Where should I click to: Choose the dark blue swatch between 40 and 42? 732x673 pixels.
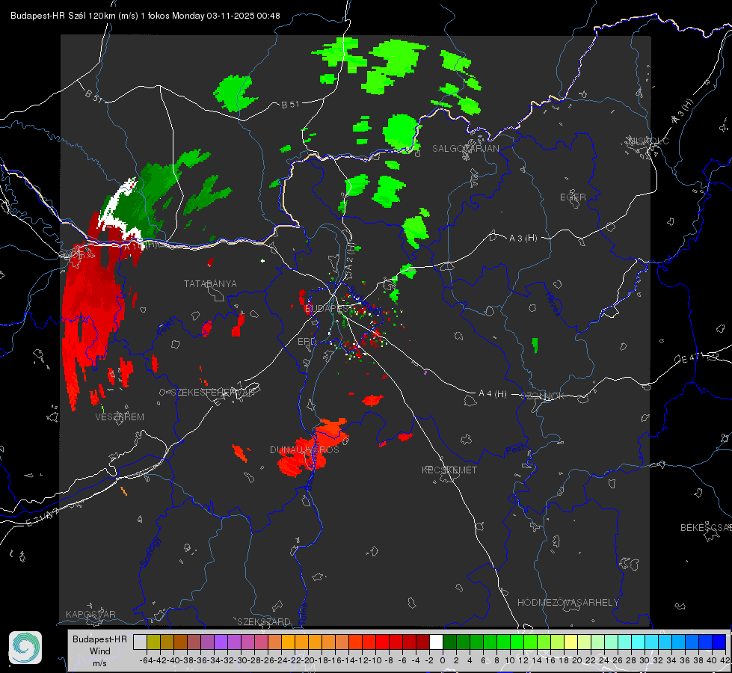(x=719, y=642)
